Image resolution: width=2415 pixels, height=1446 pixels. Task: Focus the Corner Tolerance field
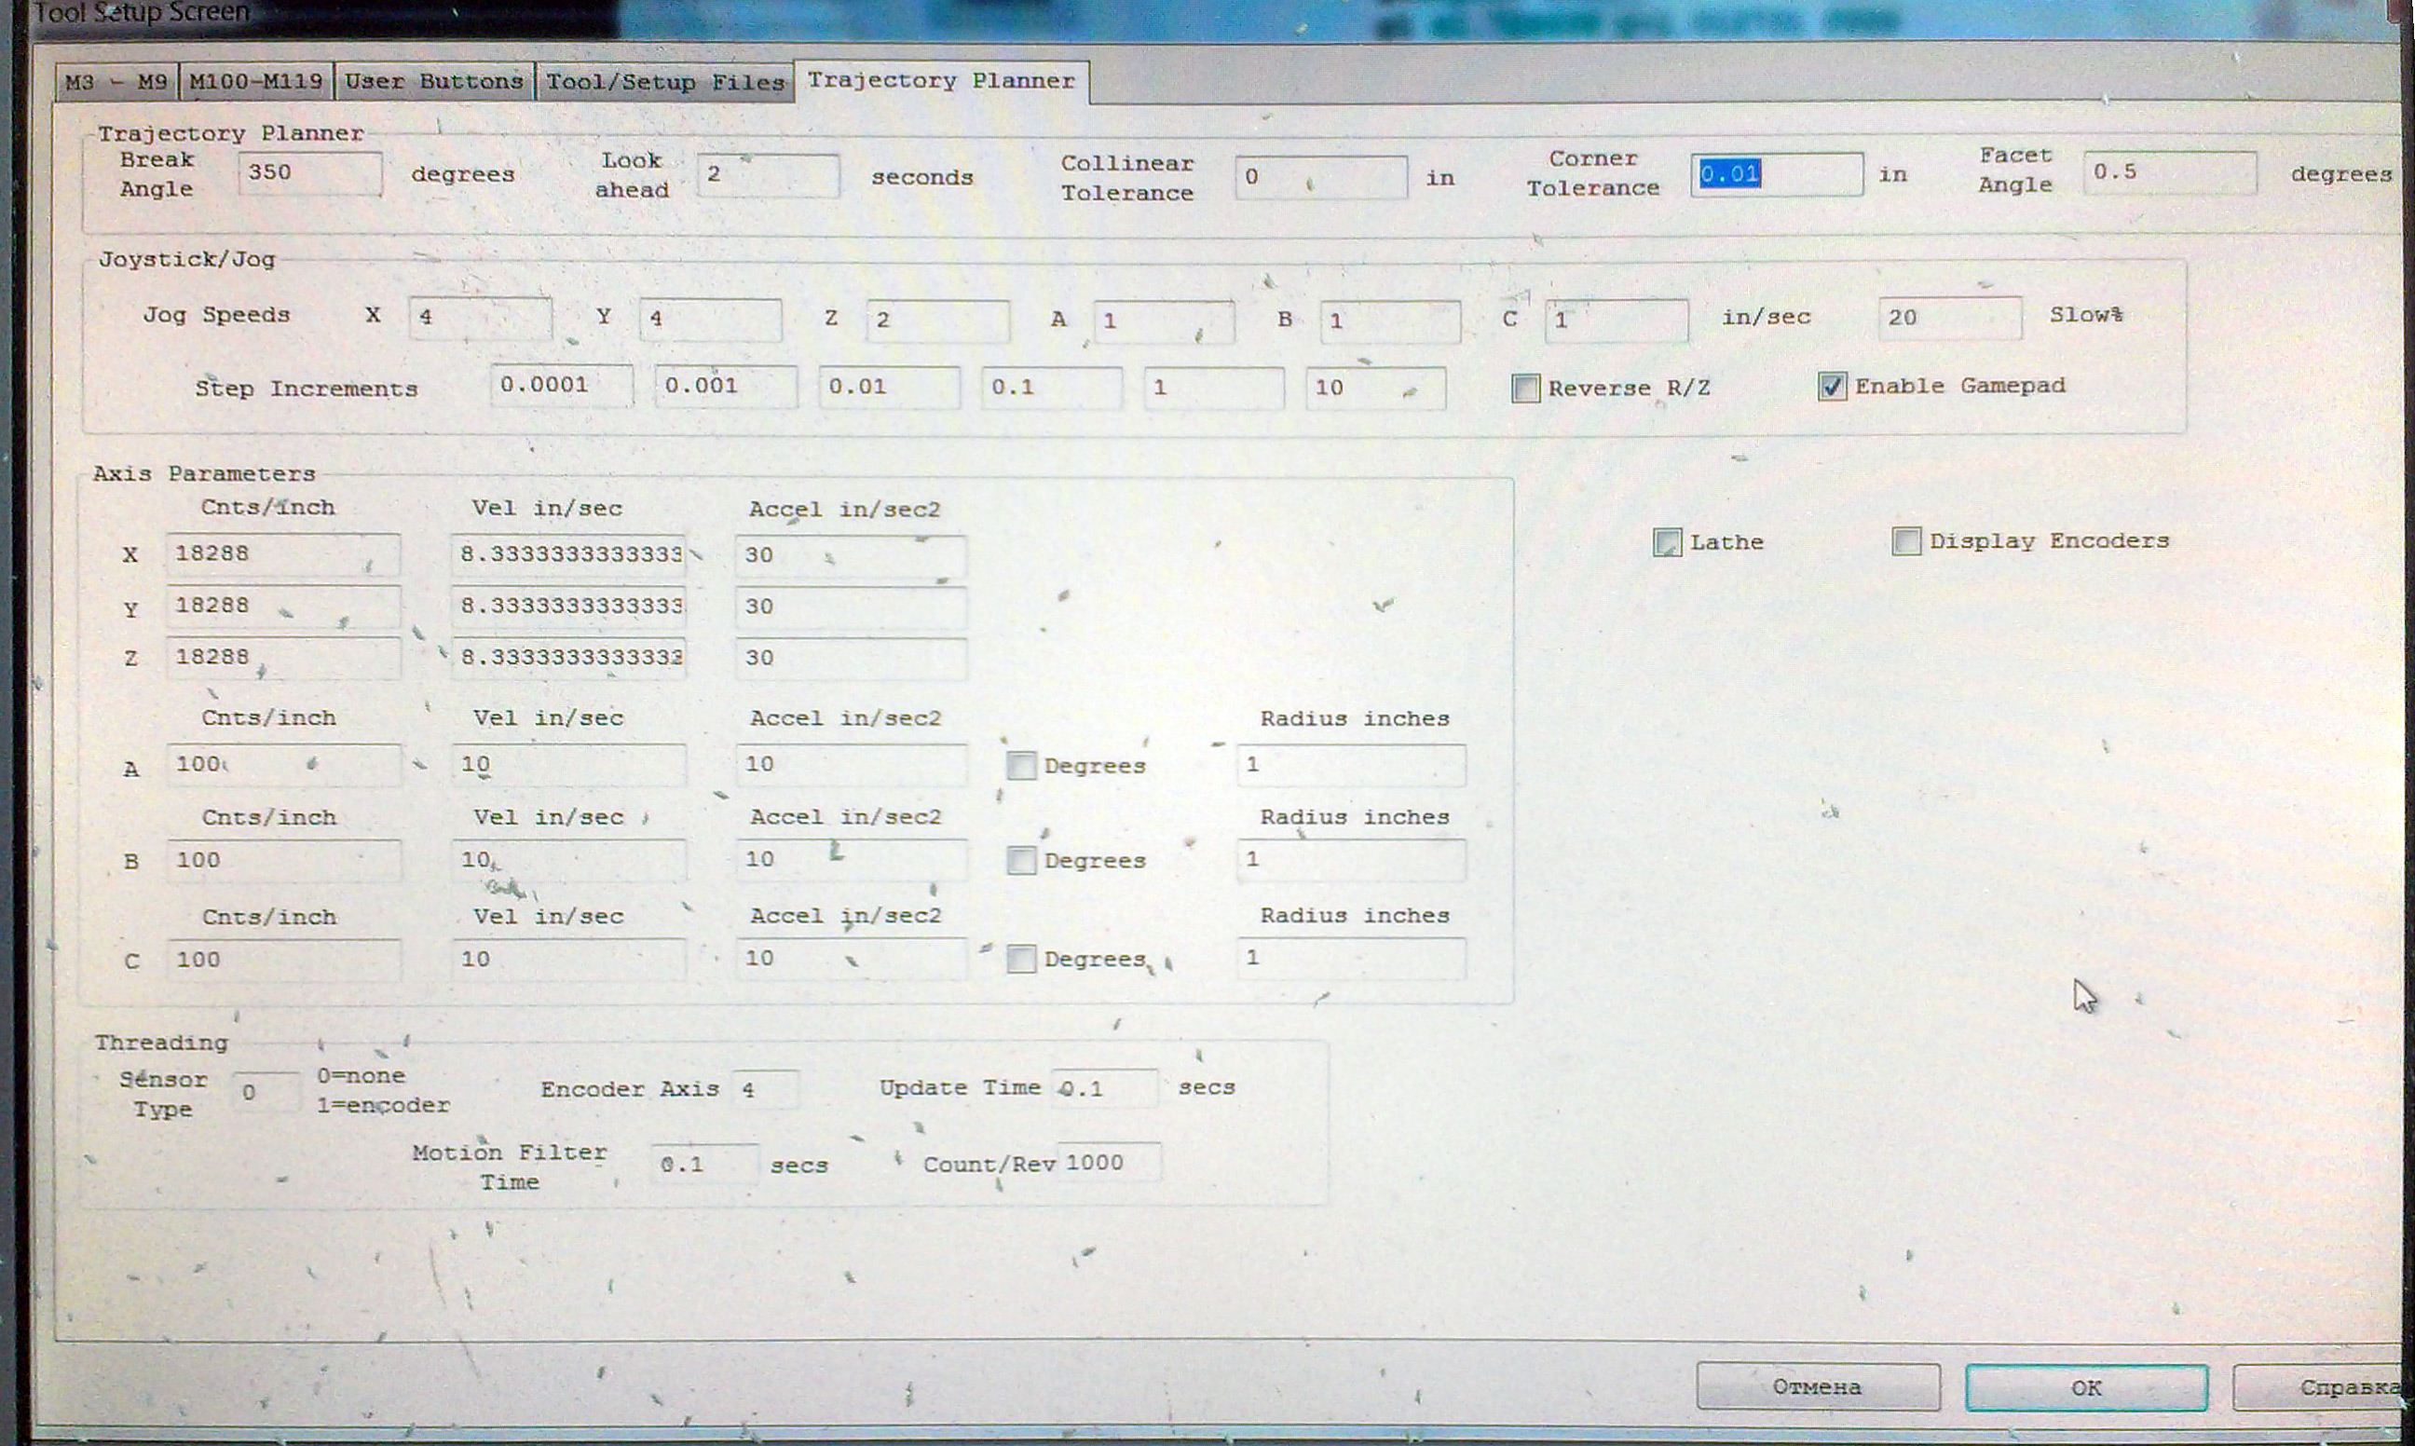[1776, 175]
